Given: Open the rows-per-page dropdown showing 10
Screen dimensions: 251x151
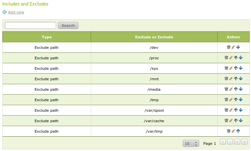Looking at the screenshot, I should pos(191,143).
